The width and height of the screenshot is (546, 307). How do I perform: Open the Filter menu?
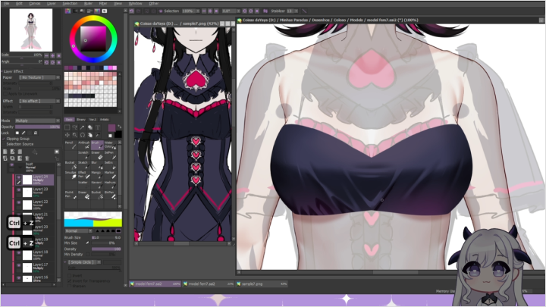point(103,4)
